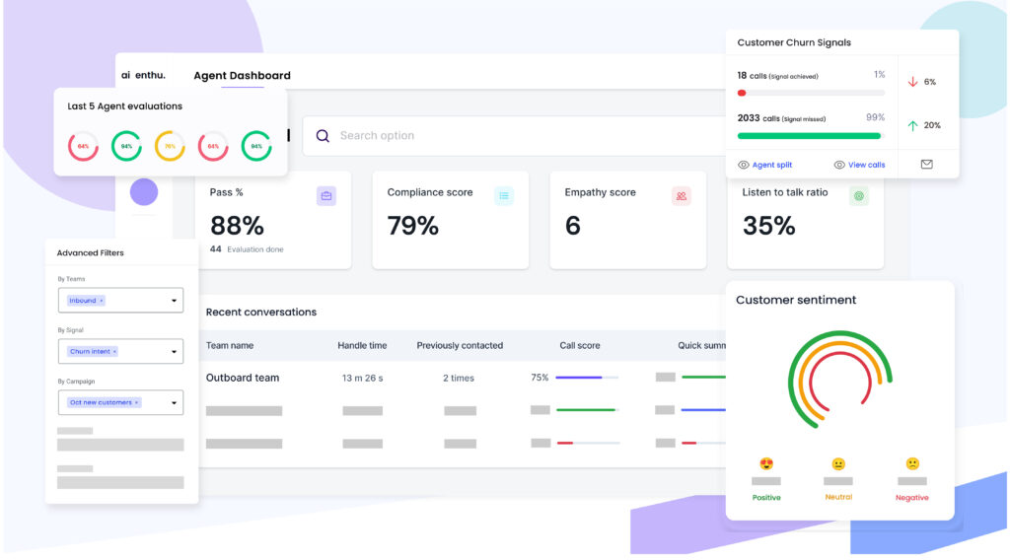1010x560 pixels.
Task: Click the Advanced Filters heading
Action: pos(90,253)
